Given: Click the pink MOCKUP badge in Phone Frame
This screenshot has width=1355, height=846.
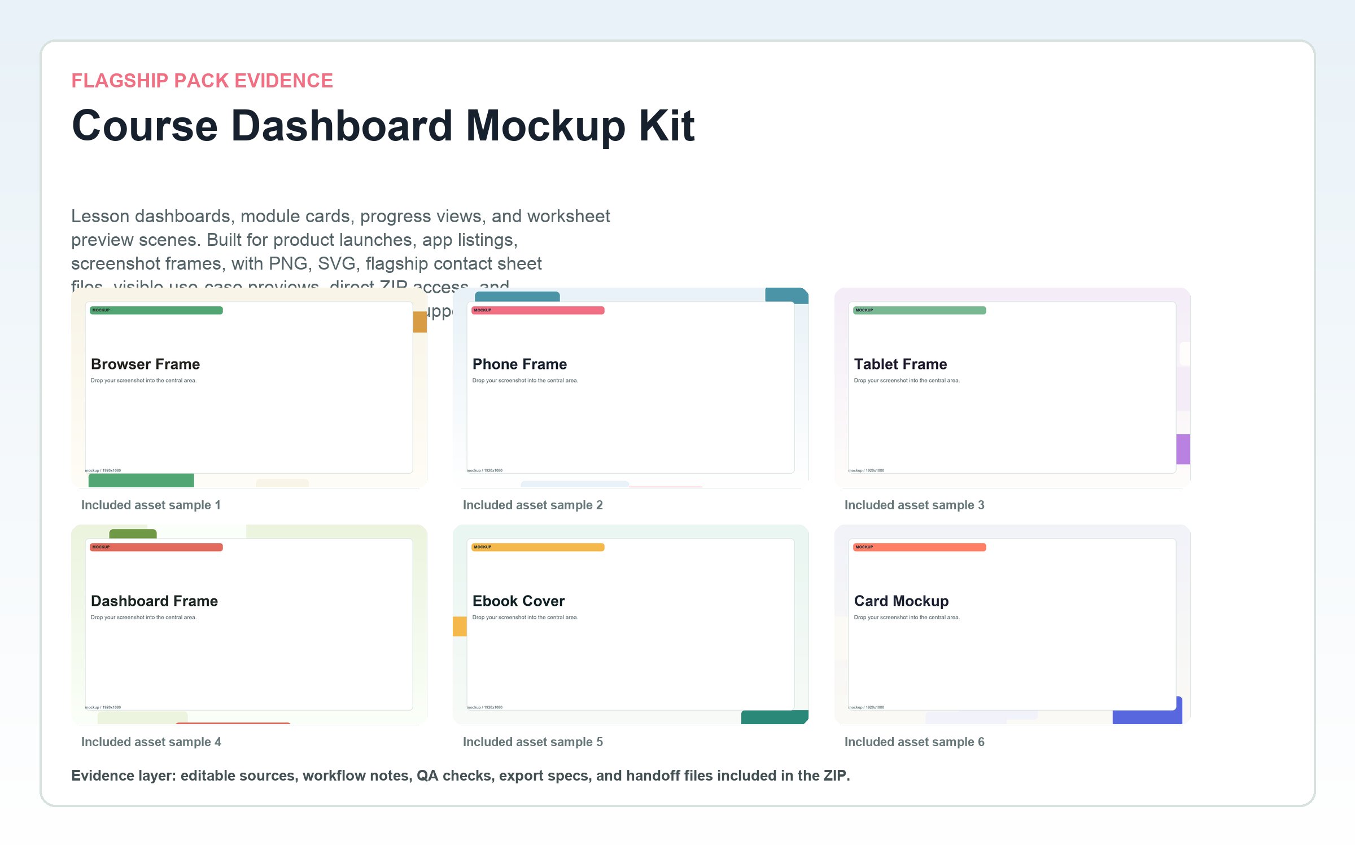Looking at the screenshot, I should click(x=538, y=310).
